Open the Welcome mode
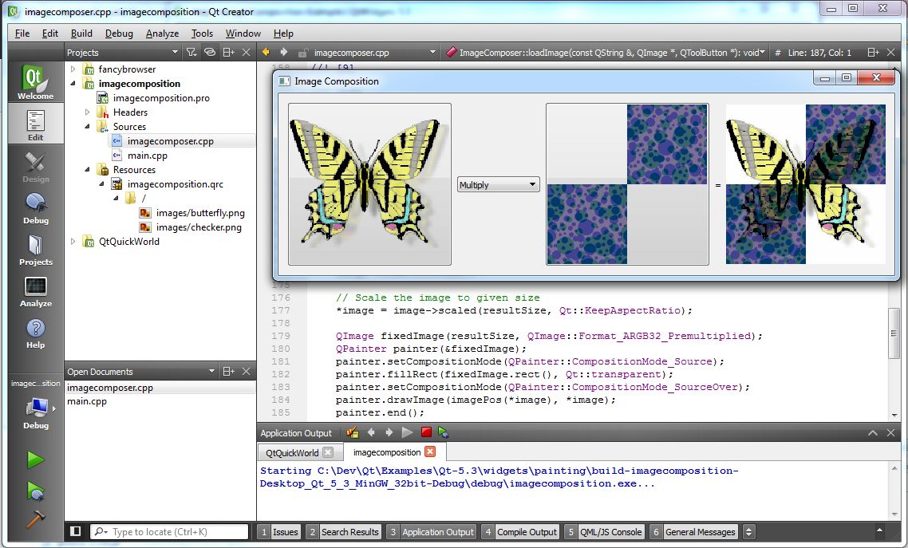The height and width of the screenshot is (548, 908). click(x=35, y=81)
